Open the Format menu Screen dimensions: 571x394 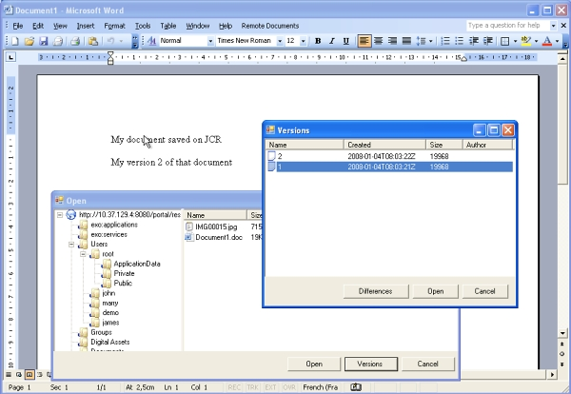click(x=114, y=26)
